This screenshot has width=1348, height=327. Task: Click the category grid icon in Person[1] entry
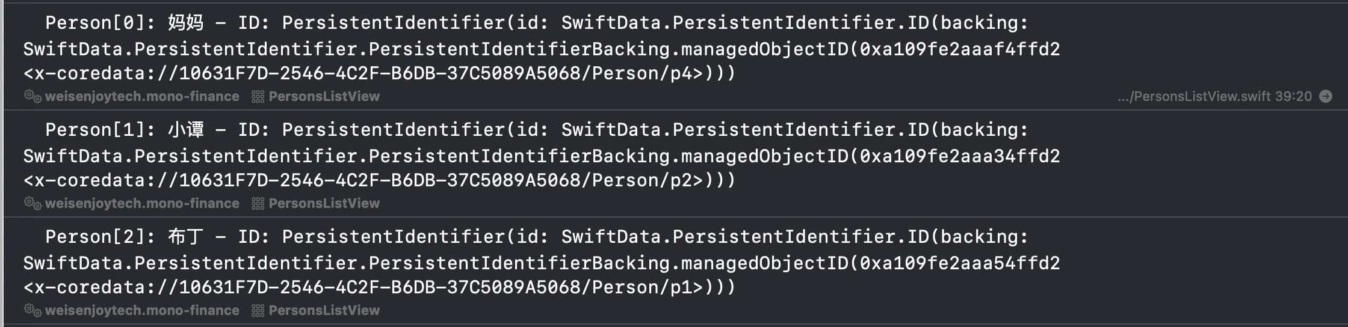click(x=258, y=203)
